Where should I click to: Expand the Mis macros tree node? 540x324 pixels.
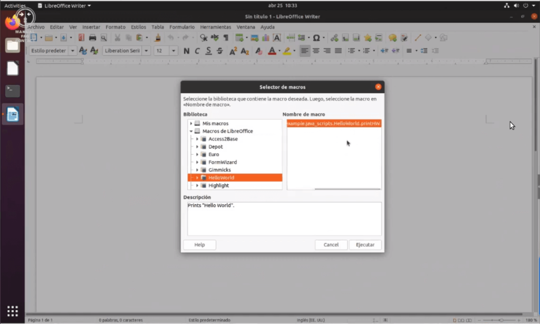click(x=191, y=123)
